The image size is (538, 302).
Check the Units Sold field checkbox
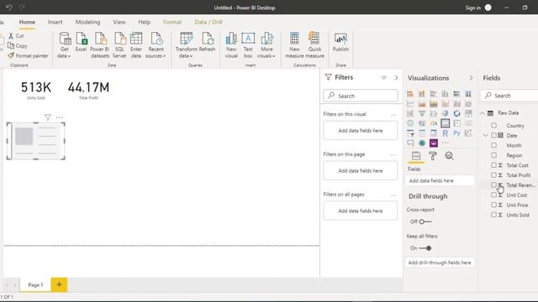point(493,215)
